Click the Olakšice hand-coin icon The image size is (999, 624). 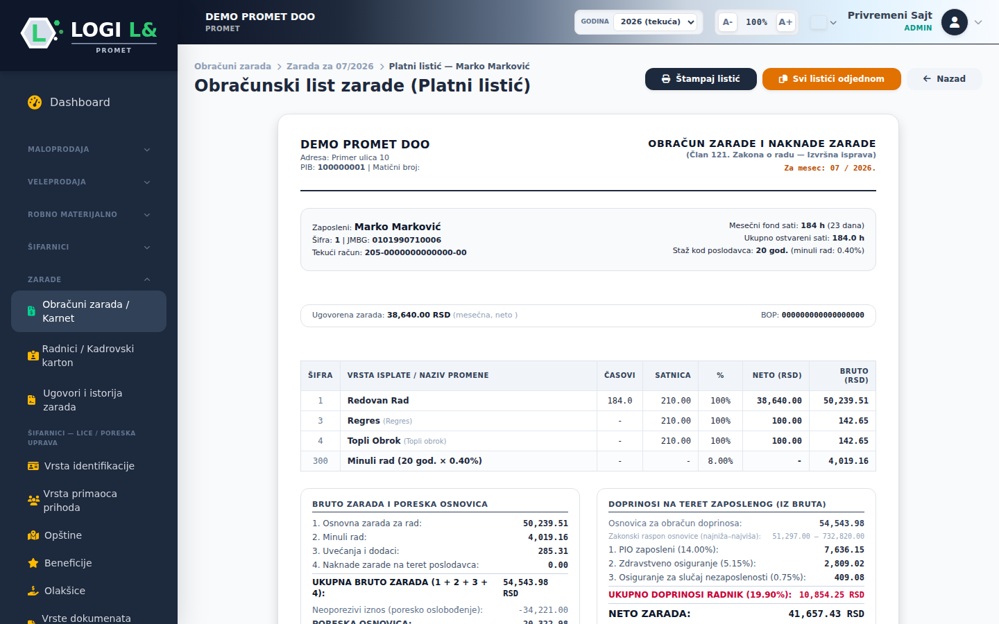coord(33,591)
